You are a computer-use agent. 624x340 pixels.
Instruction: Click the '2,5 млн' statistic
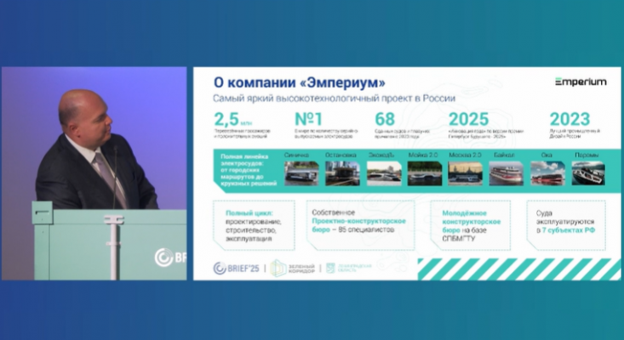point(233,119)
